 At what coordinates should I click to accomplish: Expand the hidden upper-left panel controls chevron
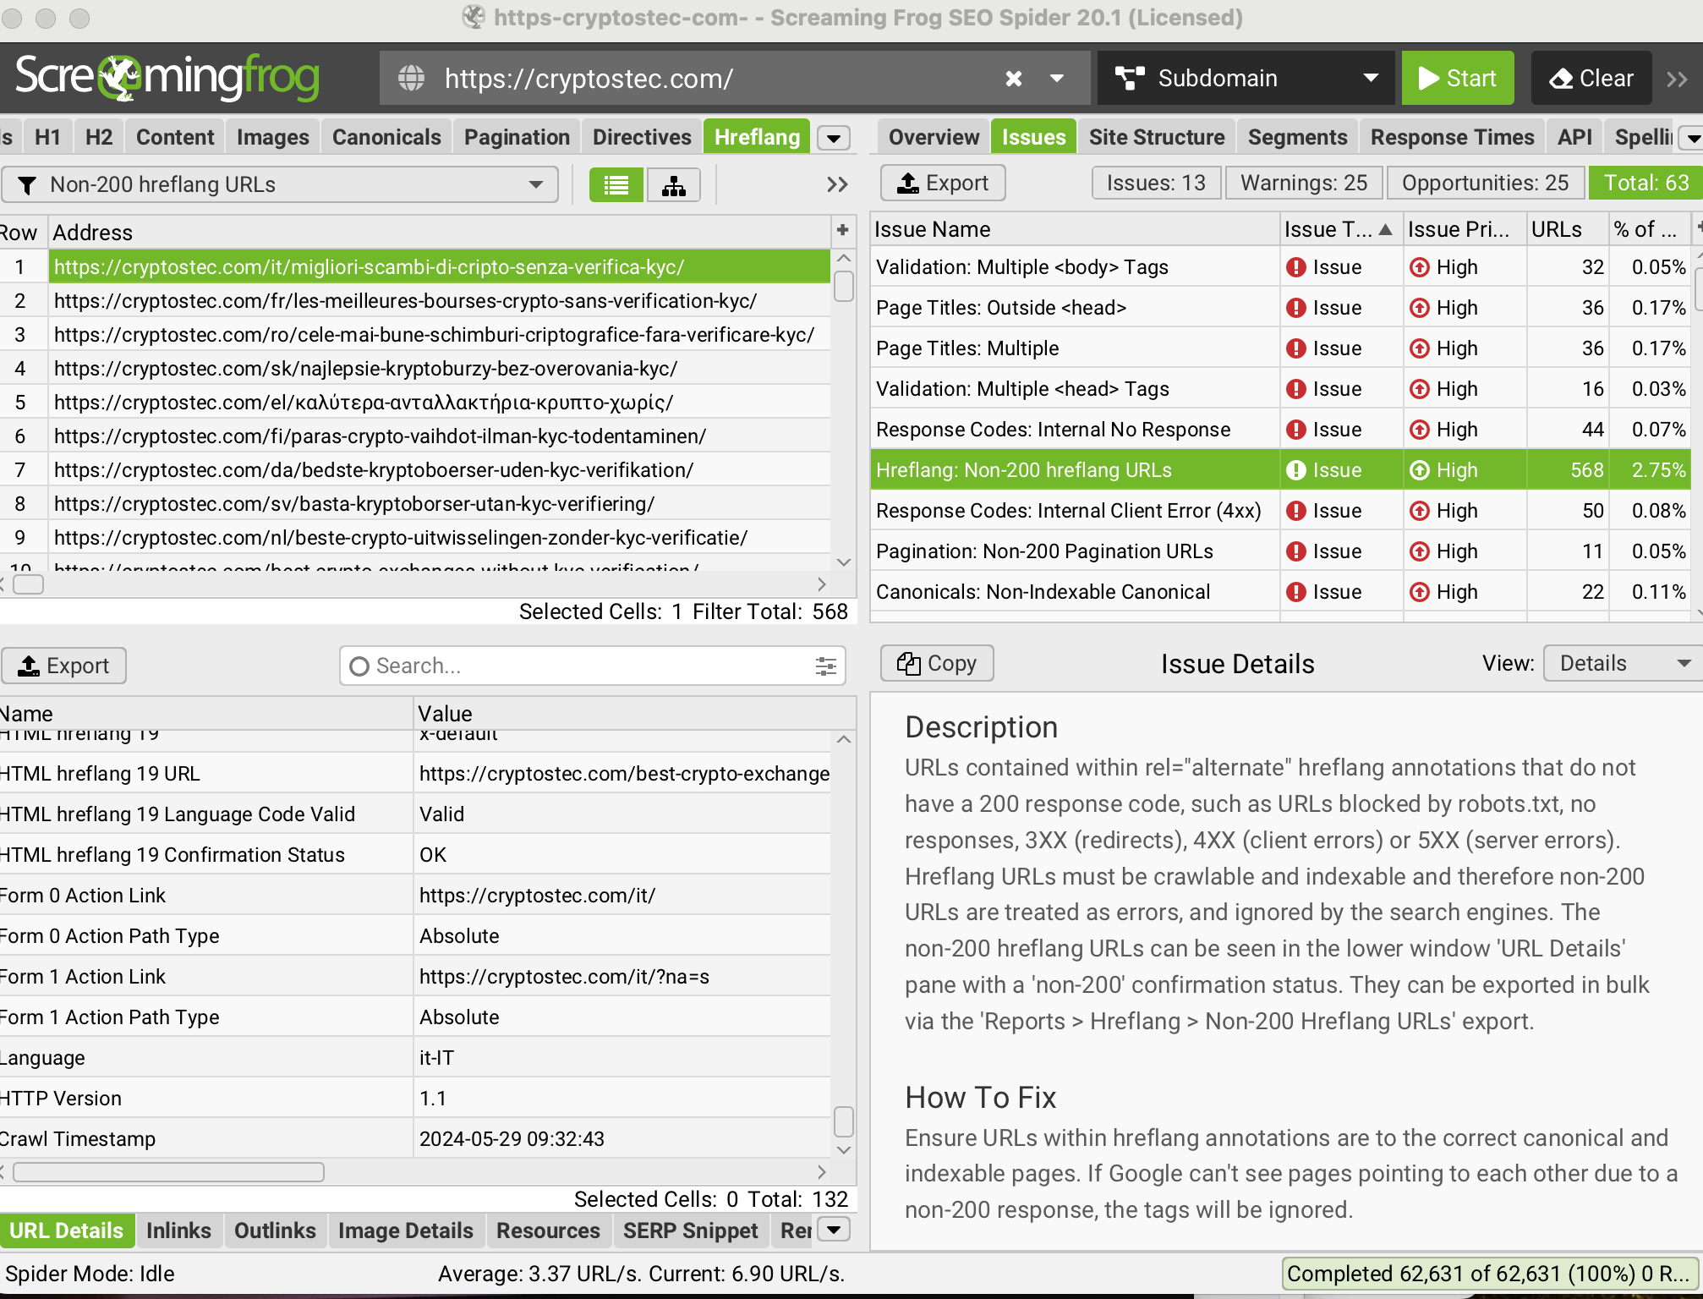tap(837, 184)
